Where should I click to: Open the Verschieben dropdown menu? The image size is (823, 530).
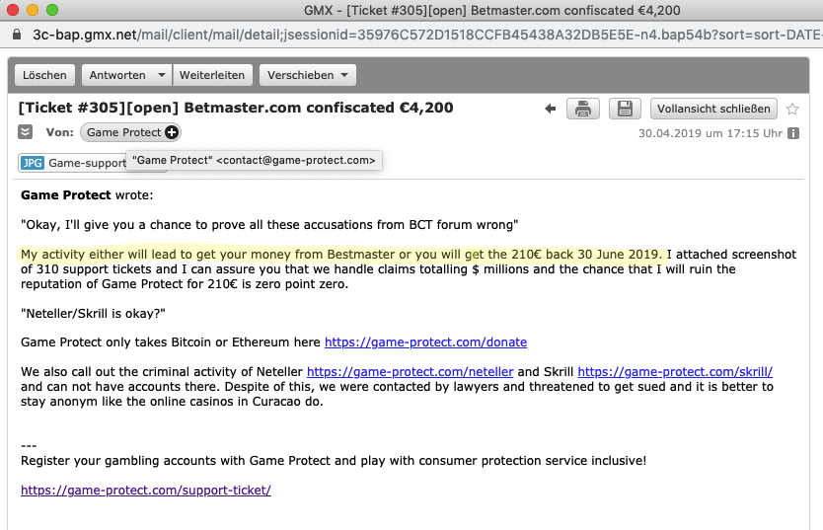[x=308, y=75]
